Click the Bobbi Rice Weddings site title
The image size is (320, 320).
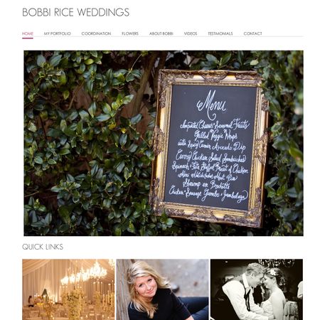pyautogui.click(x=76, y=12)
